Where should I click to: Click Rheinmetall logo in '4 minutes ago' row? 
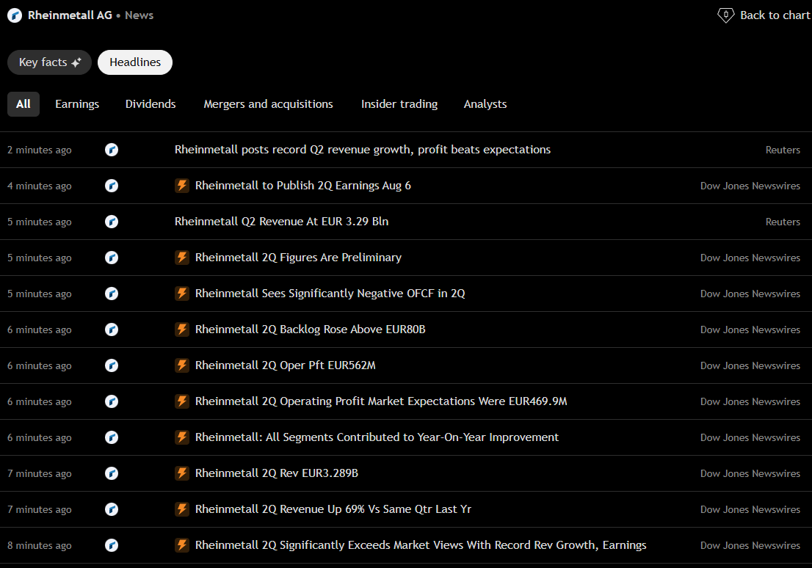(x=112, y=186)
